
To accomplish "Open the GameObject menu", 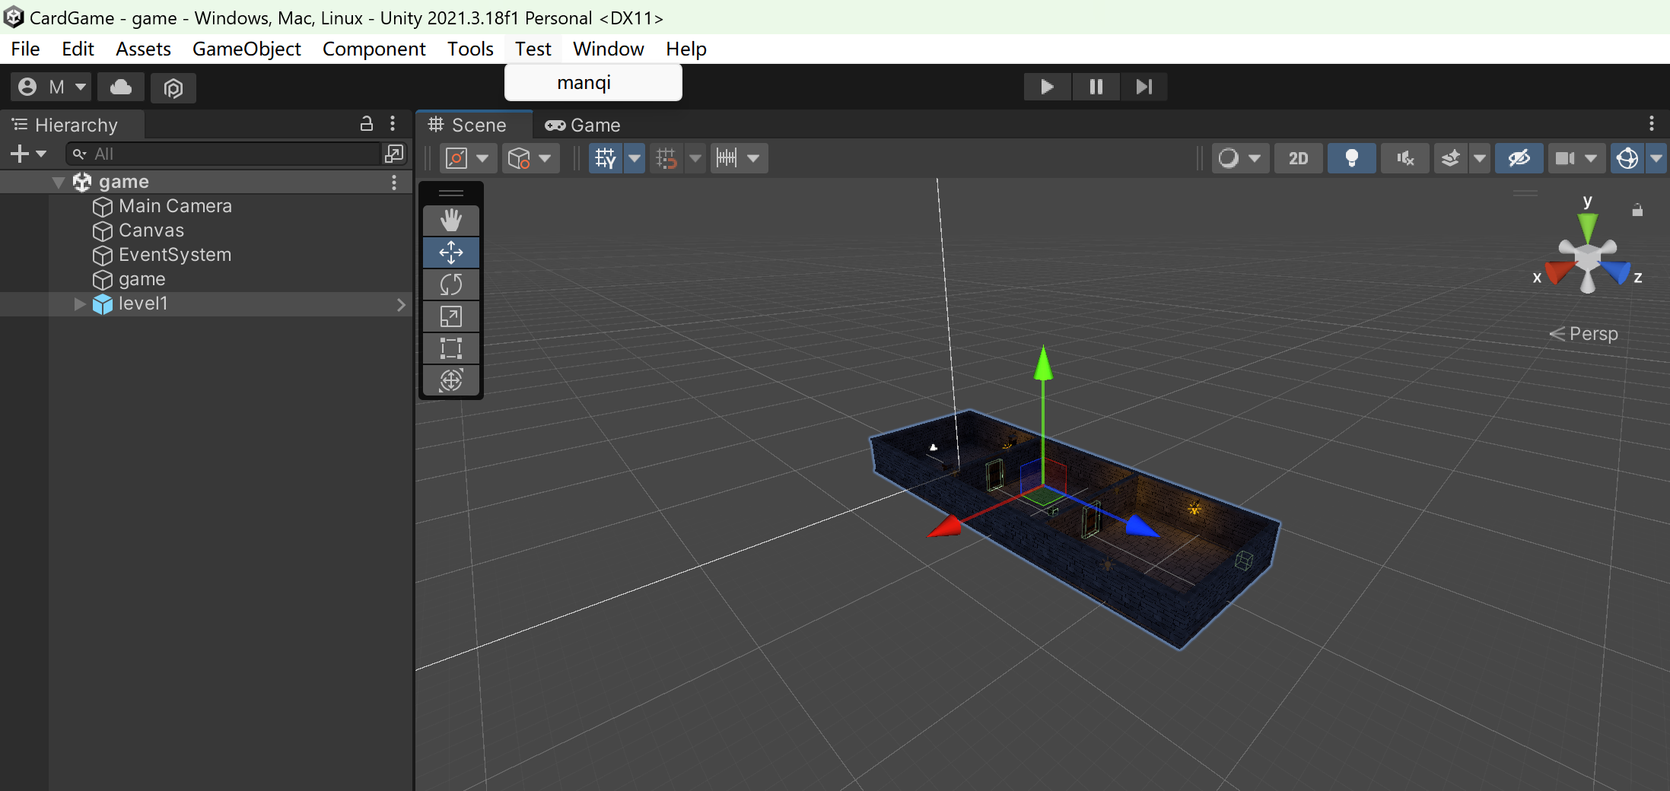I will pos(247,49).
